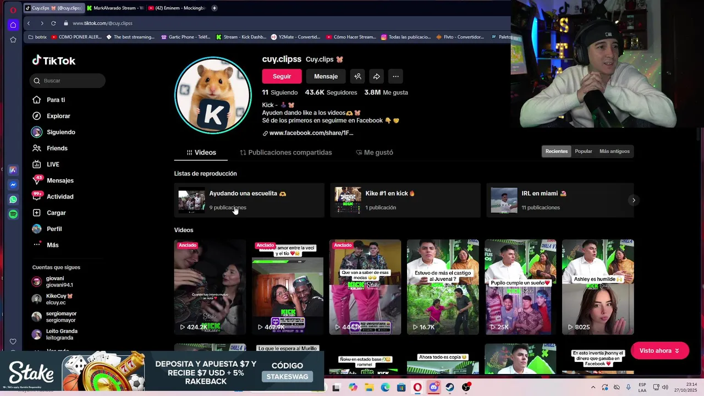
Task: Click the Visto ahora button
Action: [x=659, y=351]
